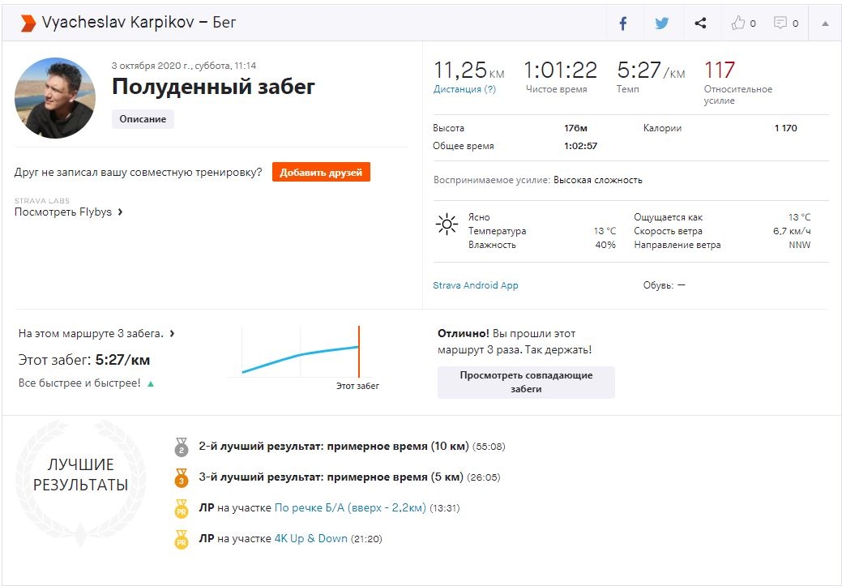Share the run on Twitter
This screenshot has width=842, height=586.
(x=662, y=24)
